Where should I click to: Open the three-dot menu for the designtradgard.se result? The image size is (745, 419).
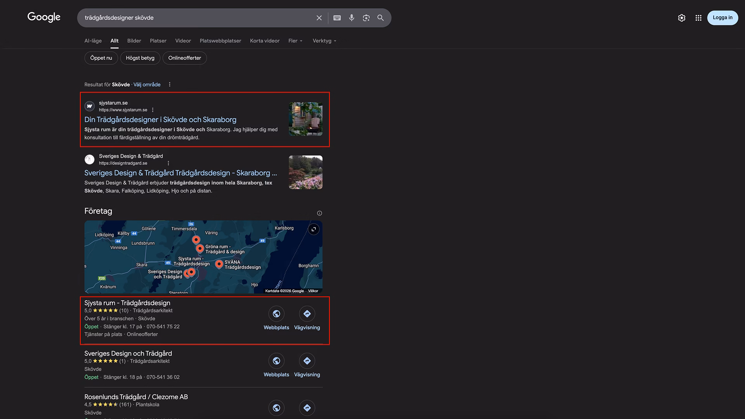tap(168, 163)
